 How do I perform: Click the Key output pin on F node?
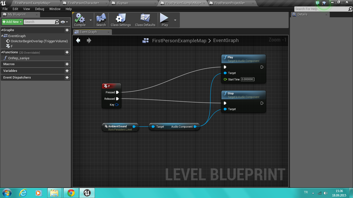click(x=117, y=105)
